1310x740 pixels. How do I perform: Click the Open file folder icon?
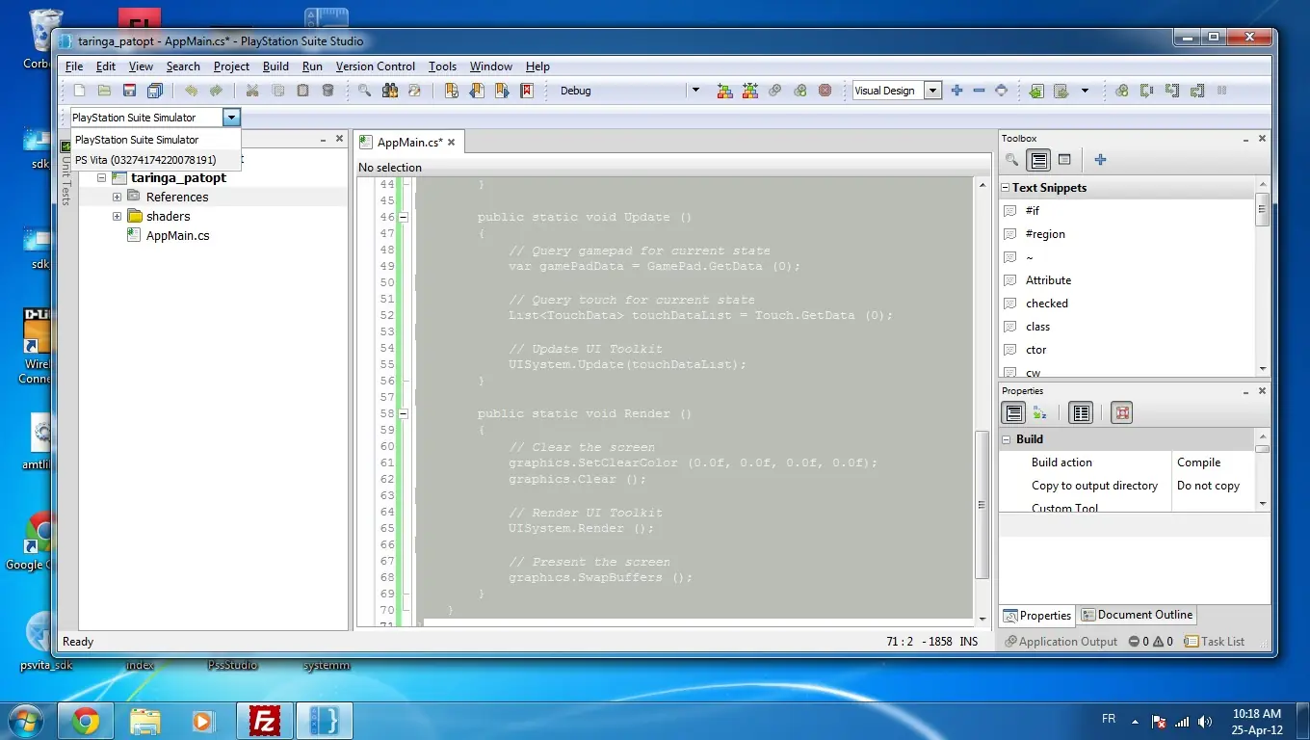coord(104,91)
